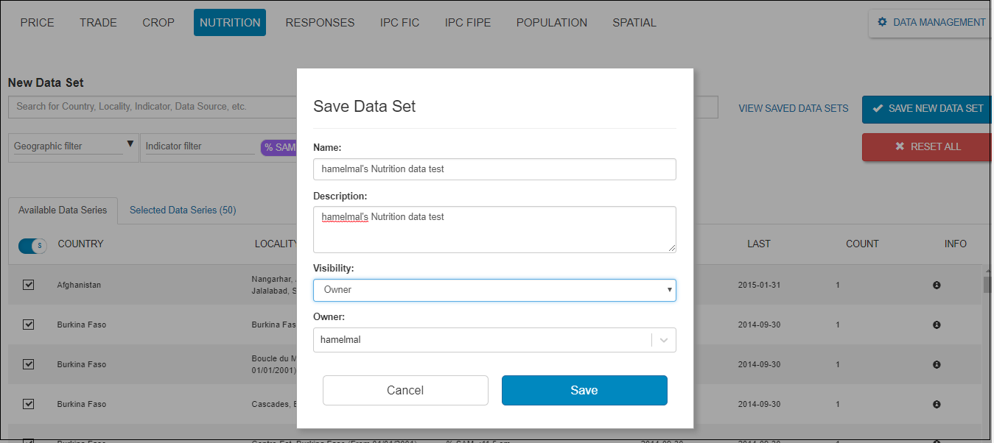Click info icon in 2001 locality Burkina Faso row
Image resolution: width=994 pixels, height=443 pixels.
coord(937,364)
